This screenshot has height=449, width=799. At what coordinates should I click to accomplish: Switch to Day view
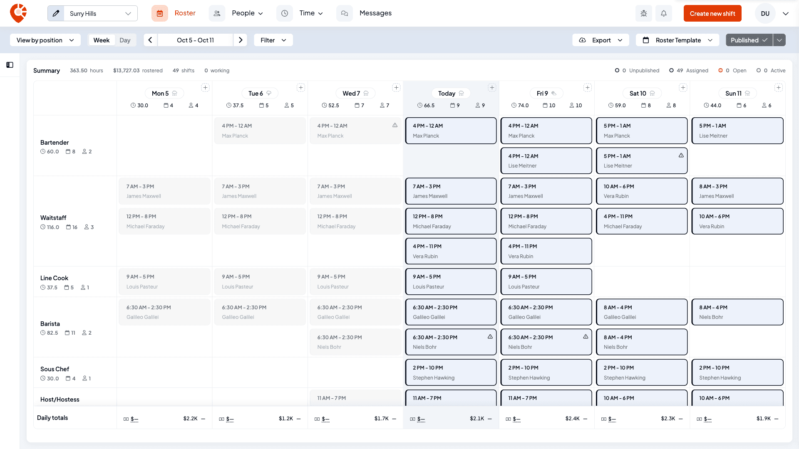125,40
